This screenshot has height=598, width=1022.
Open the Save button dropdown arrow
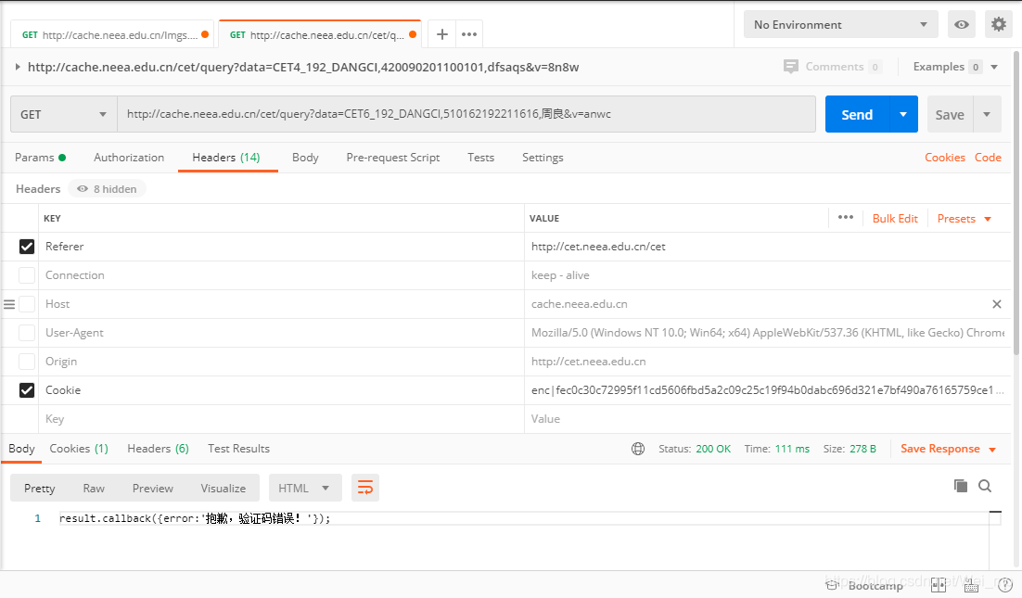pyautogui.click(x=987, y=115)
